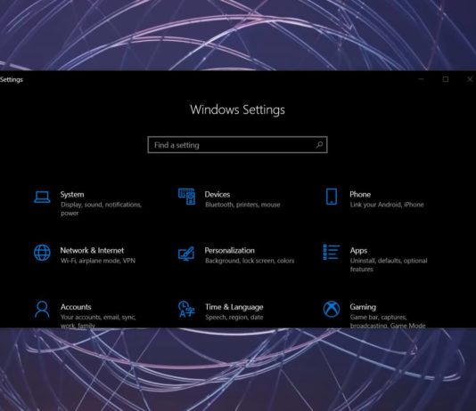Click 'Speech, region, date' description
Screen dimensions: 476x411
[234, 317]
